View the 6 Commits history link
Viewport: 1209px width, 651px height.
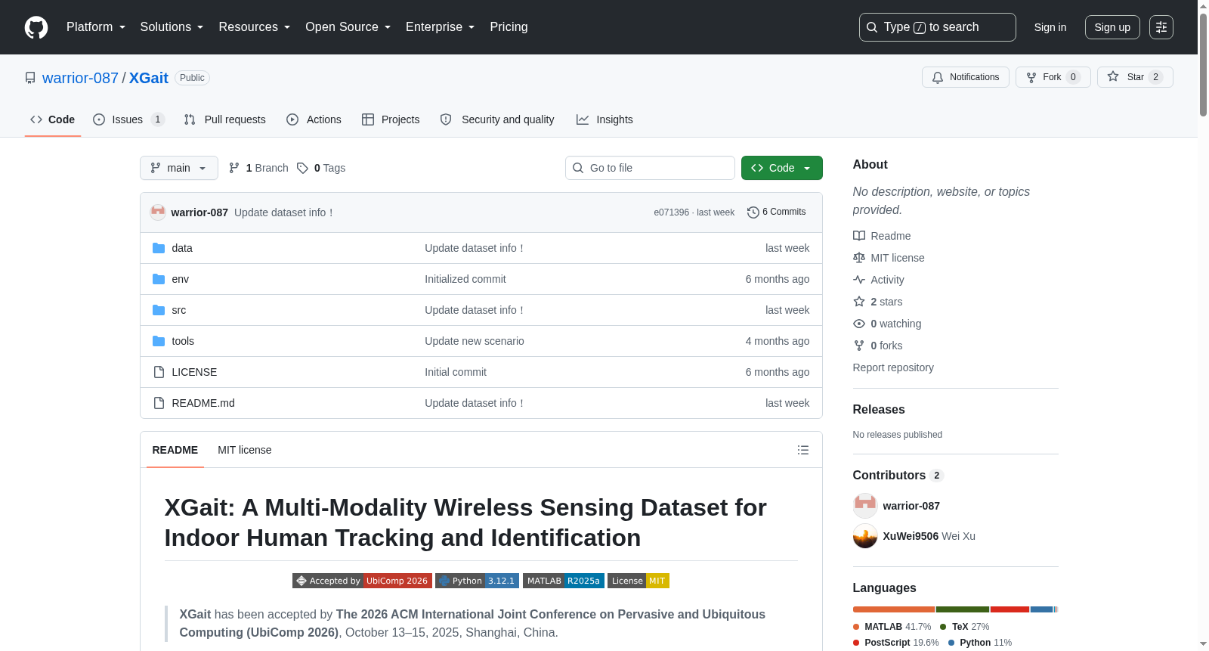(777, 212)
